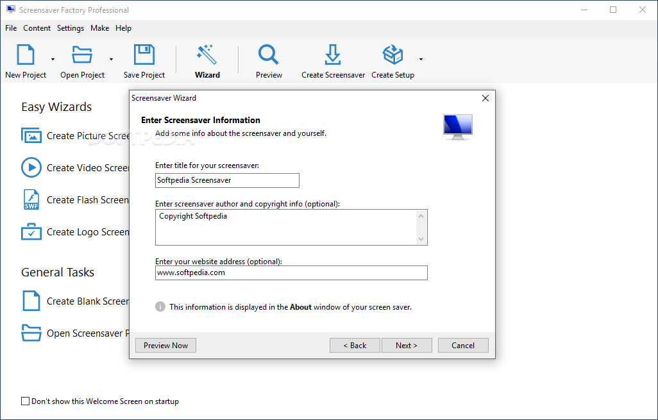Click the screensaver title input field
This screenshot has width=658, height=420.
pyautogui.click(x=227, y=180)
